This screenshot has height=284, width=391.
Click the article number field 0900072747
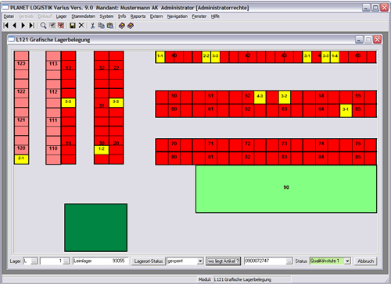[x=265, y=261]
